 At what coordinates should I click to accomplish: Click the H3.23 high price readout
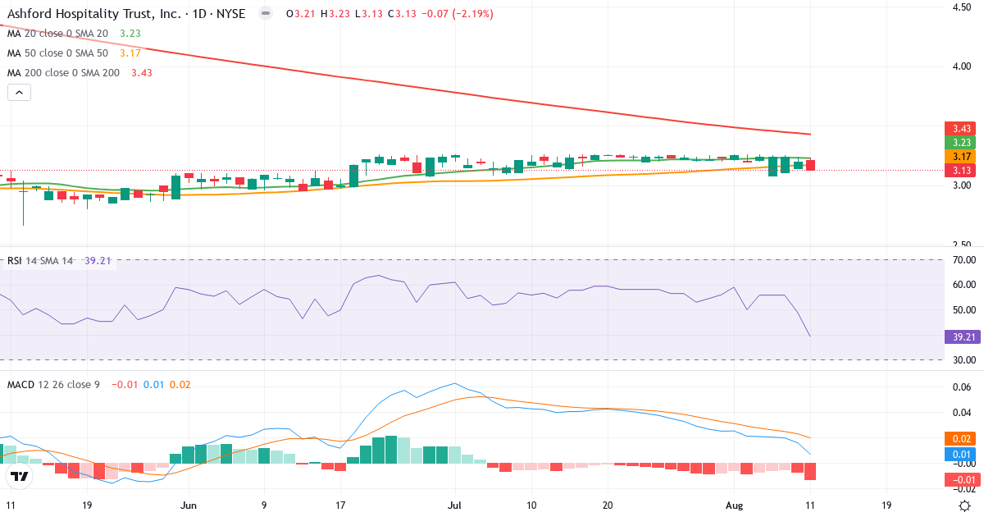(336, 15)
